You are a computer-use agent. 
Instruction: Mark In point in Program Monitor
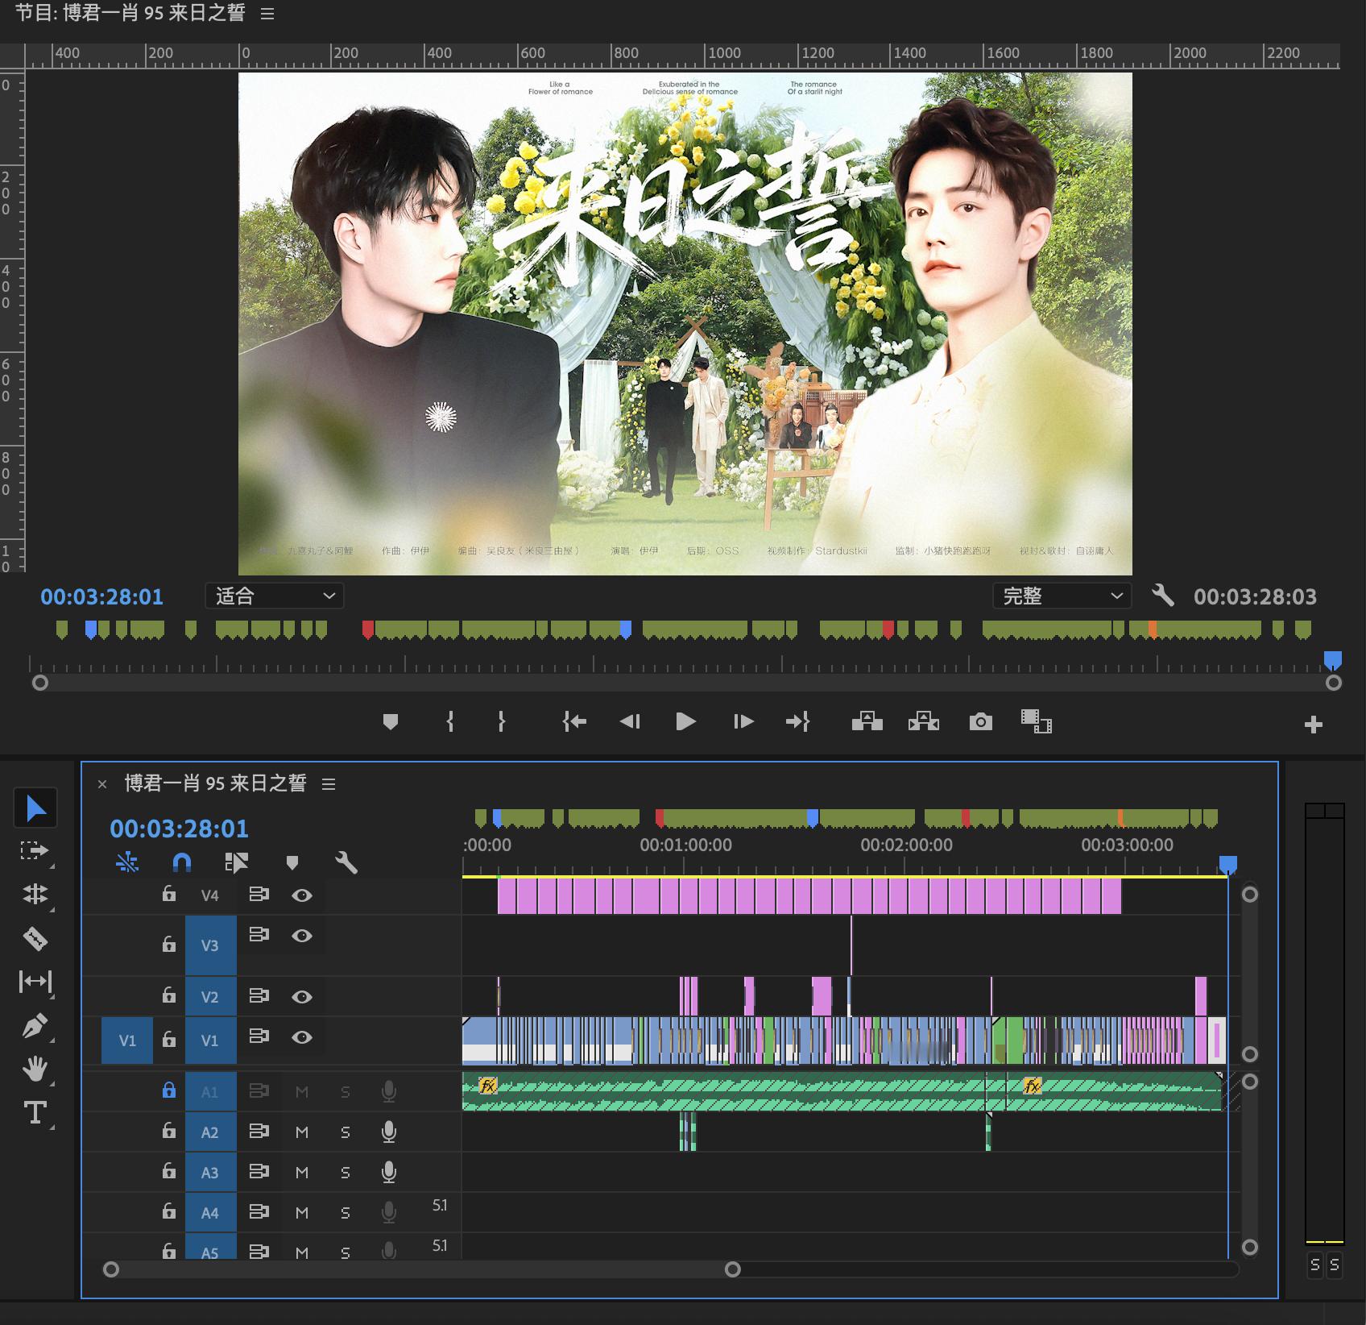pyautogui.click(x=450, y=721)
